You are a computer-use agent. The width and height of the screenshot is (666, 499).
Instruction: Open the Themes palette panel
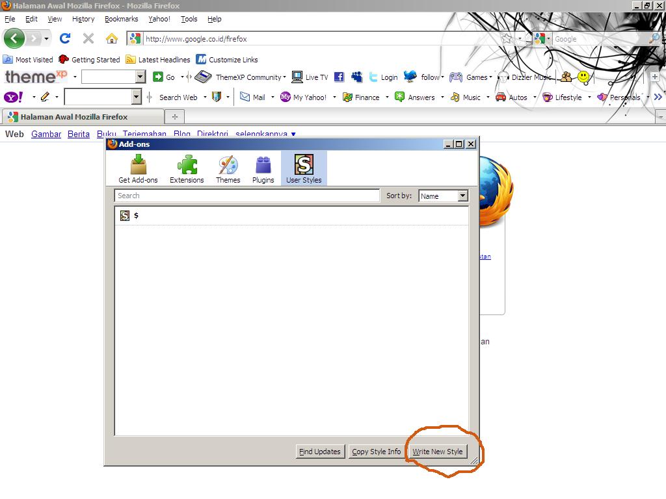[228, 168]
